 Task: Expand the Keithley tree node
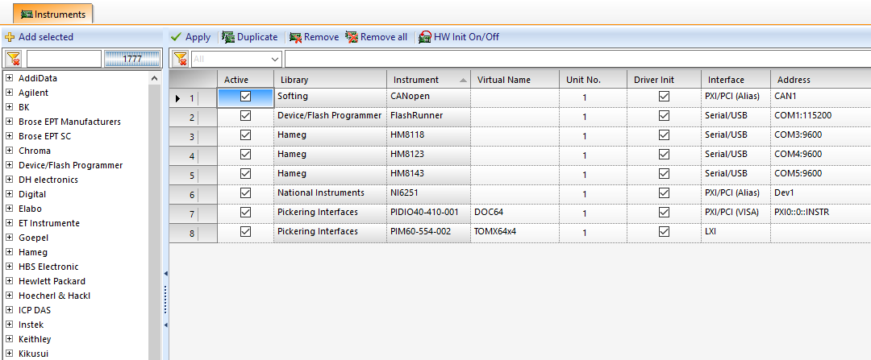coord(10,339)
